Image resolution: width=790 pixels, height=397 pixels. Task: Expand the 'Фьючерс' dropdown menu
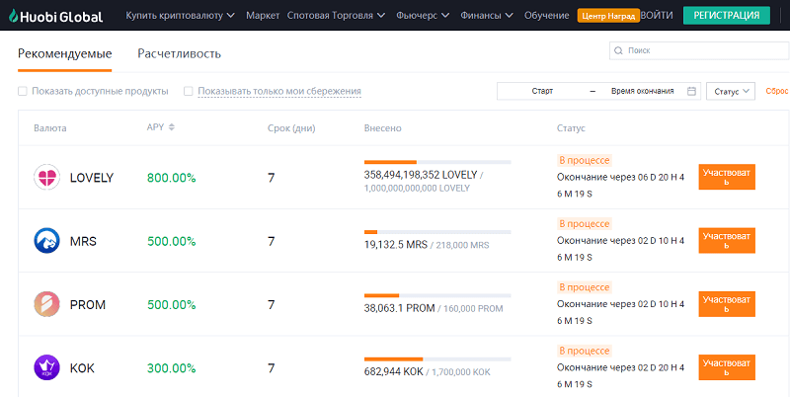(423, 16)
